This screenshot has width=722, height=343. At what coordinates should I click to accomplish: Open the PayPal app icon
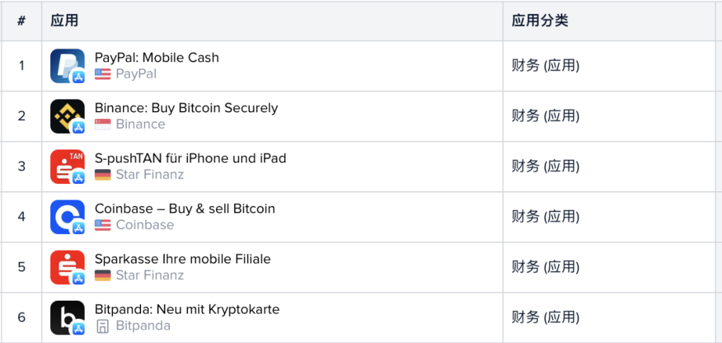(x=68, y=66)
